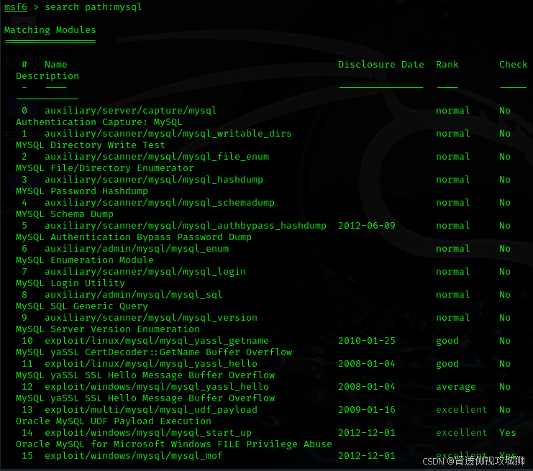Image resolution: width=533 pixels, height=471 pixels.
Task: Click 'normal' rank for capture/mysql
Action: [x=452, y=111]
